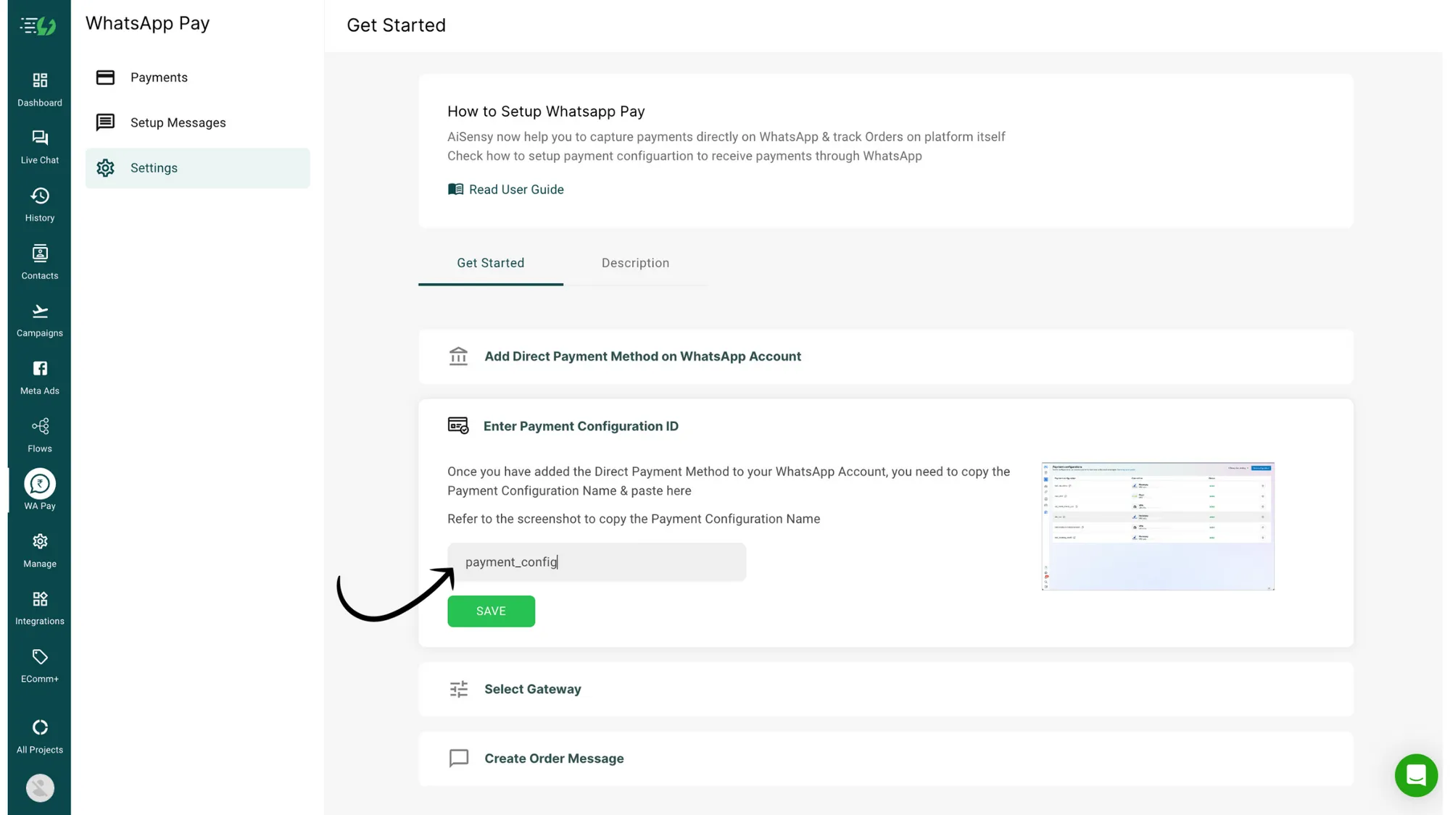Open the Flows section
Image resolution: width=1450 pixels, height=815 pixels.
tap(39, 434)
